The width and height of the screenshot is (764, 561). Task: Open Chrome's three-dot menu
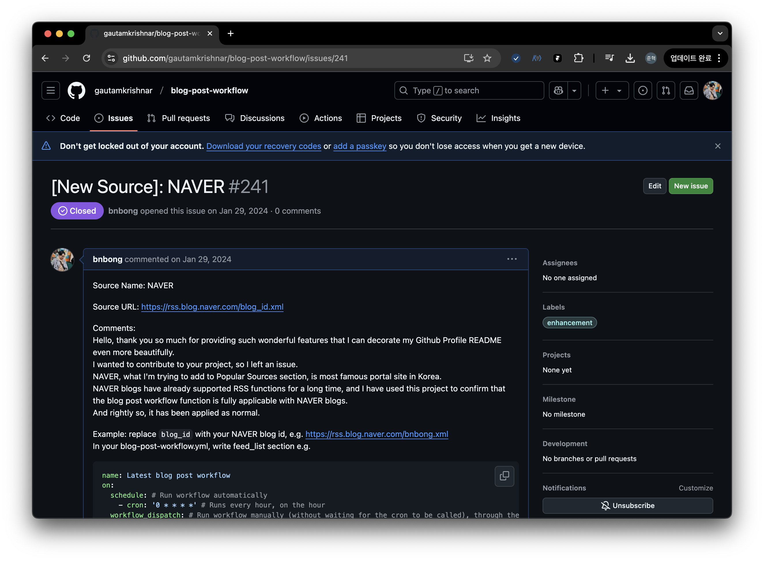719,58
